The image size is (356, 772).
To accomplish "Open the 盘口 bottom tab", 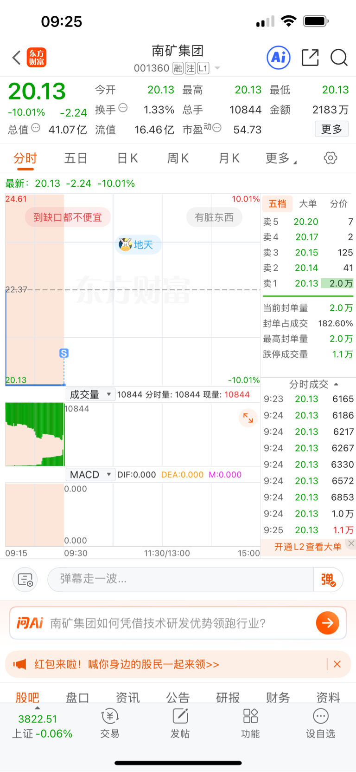I will pyautogui.click(x=77, y=697).
